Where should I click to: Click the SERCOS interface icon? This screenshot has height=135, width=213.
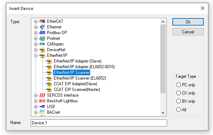point(42,95)
